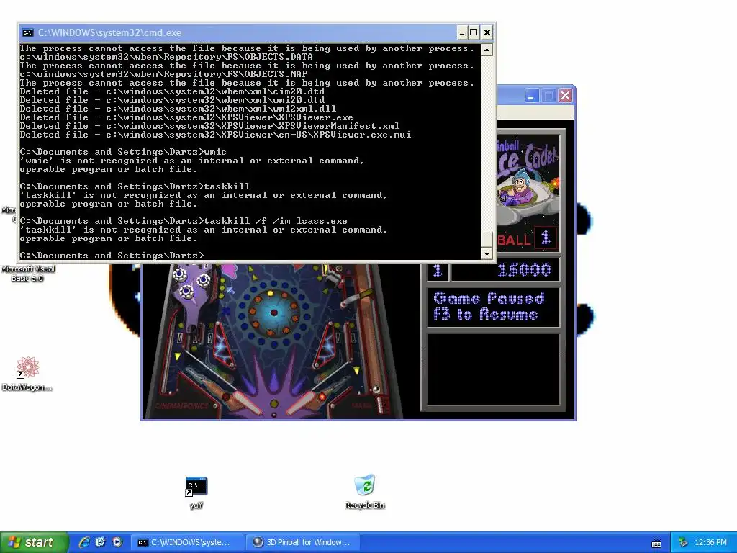Switch to the cmd.exe taskbar button
Viewport: 737px width, 553px height.
186,542
